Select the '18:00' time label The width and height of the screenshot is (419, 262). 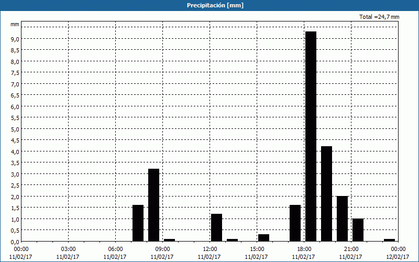point(304,249)
